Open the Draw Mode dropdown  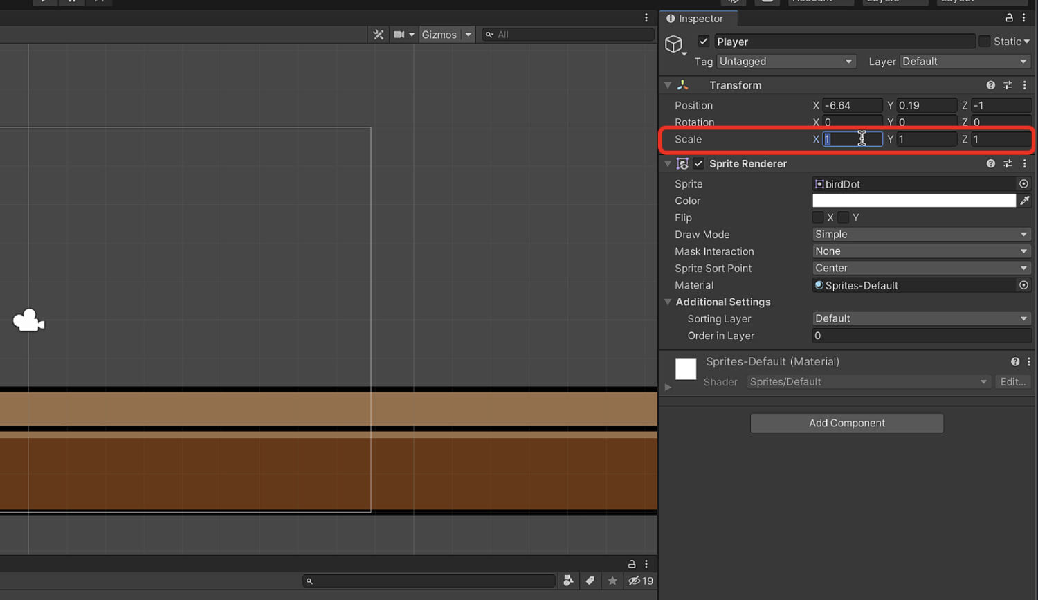pos(922,235)
